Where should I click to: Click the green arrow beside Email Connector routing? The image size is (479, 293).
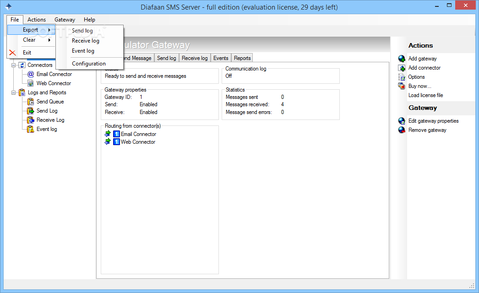coord(108,134)
